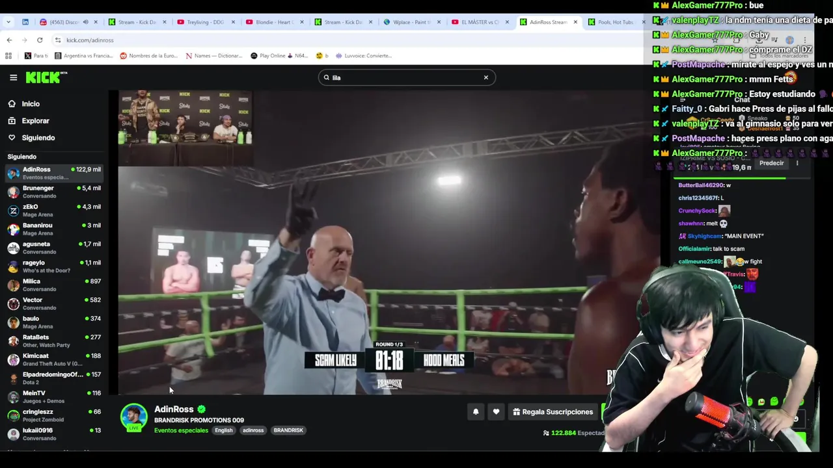Screen dimensions: 833x468
Task: Open the three-dot menu beside Predecir
Action: tap(797, 163)
